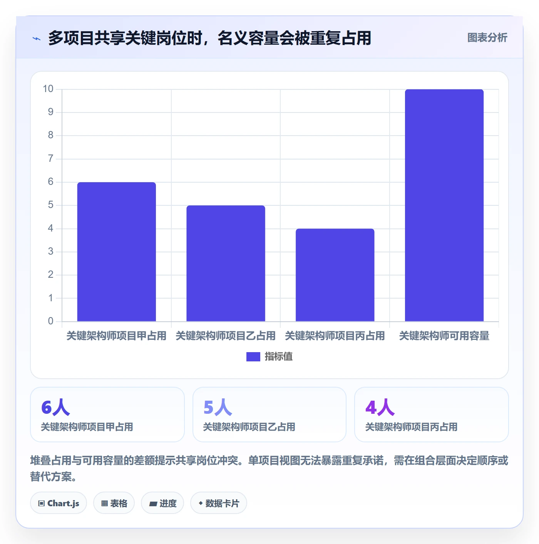Click the 6人 data card
Screen dimensions: 539x544
(107, 415)
